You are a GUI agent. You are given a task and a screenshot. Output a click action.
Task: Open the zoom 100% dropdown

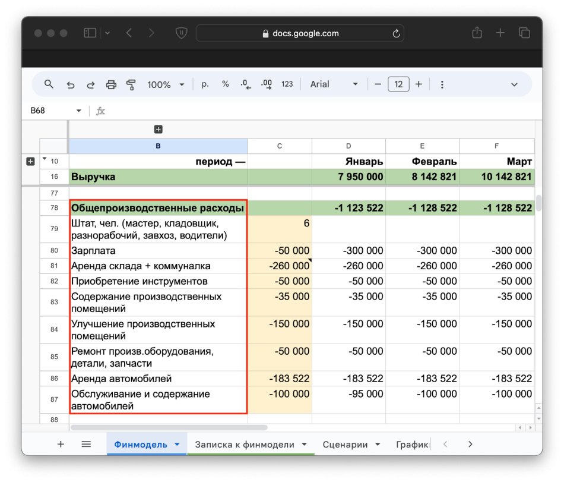coord(166,84)
